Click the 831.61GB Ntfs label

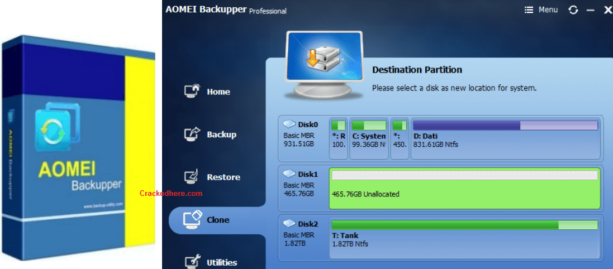coord(435,145)
